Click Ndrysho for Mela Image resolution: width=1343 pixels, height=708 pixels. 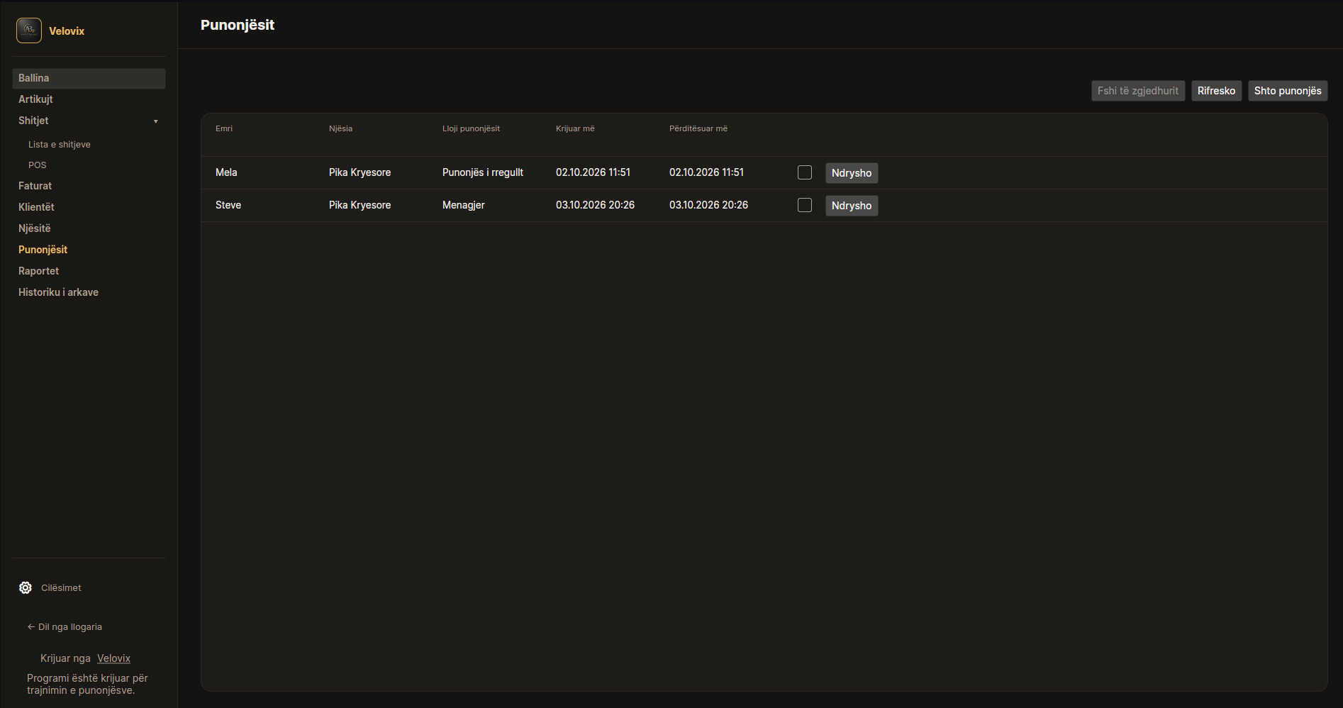(852, 173)
